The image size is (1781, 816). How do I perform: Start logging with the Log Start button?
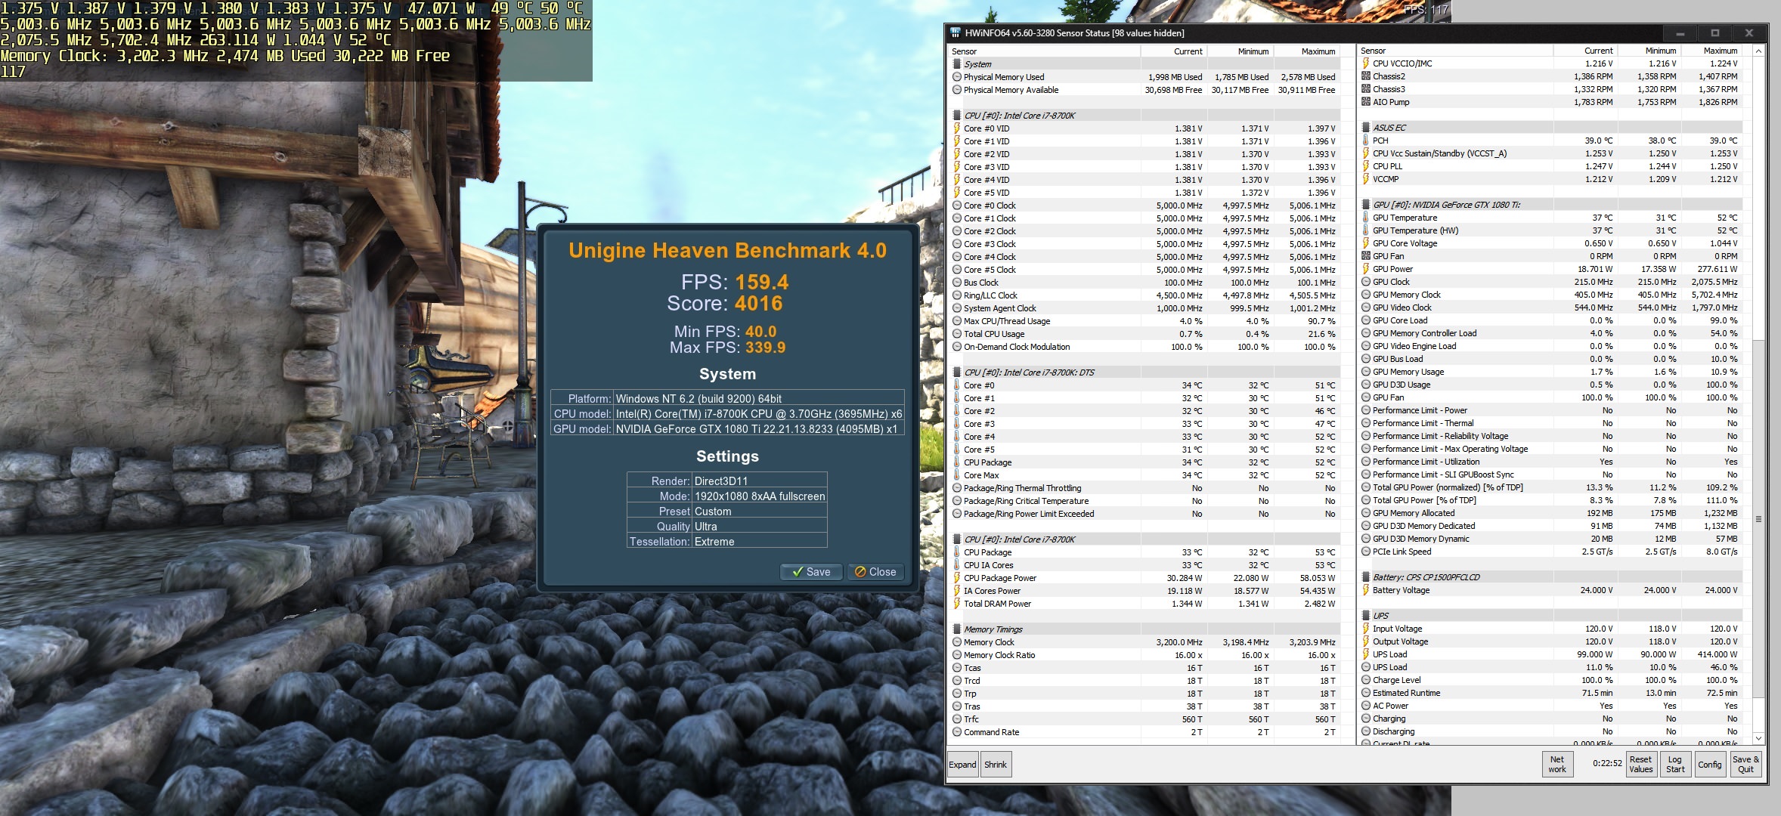(x=1675, y=765)
